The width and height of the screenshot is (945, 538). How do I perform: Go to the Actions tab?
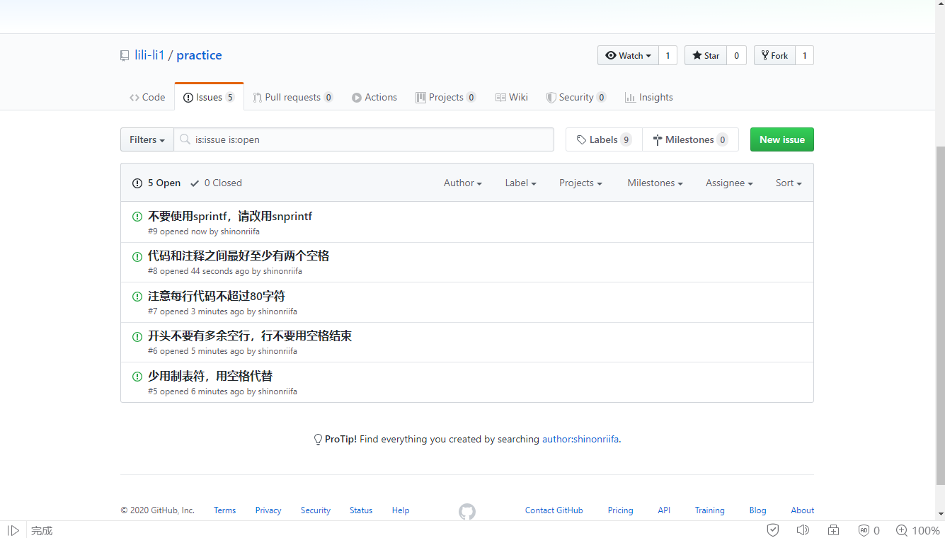374,98
